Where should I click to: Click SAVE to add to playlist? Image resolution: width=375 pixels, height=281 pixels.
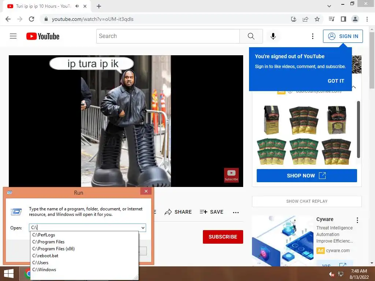[211, 212]
